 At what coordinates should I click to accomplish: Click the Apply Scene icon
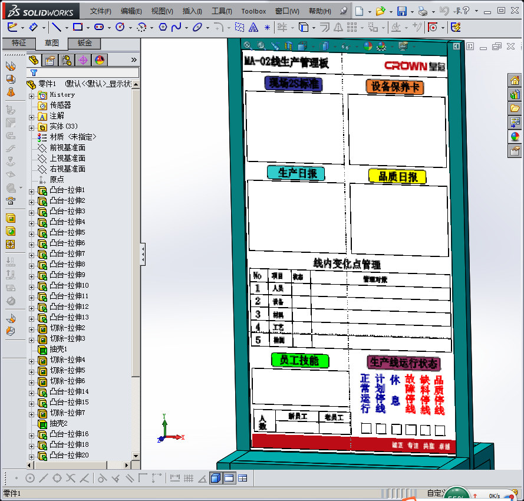coord(381,46)
